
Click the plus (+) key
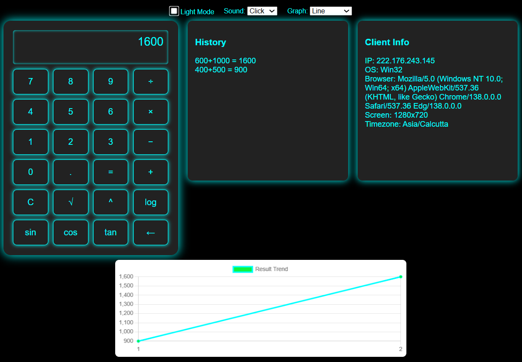[151, 172]
